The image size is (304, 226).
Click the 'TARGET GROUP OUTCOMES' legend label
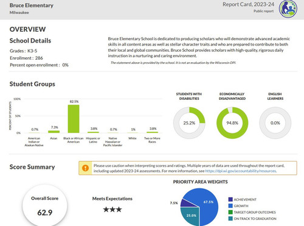(255, 213)
